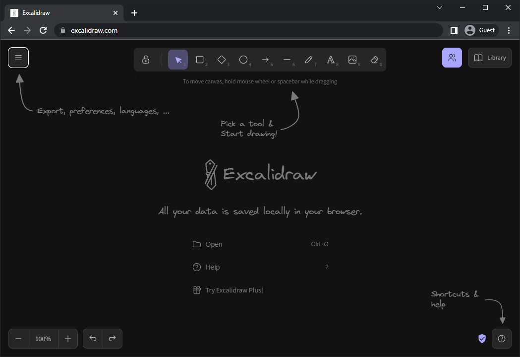The height and width of the screenshot is (357, 520).
Task: Select the Rectangle tool
Action: point(200,60)
